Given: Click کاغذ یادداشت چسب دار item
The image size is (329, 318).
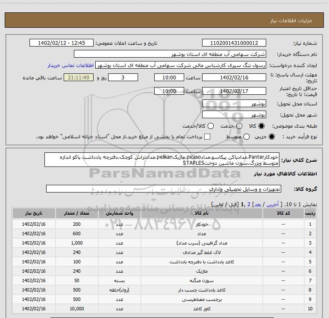Looking at the screenshot, I should pyautogui.click(x=202, y=290).
